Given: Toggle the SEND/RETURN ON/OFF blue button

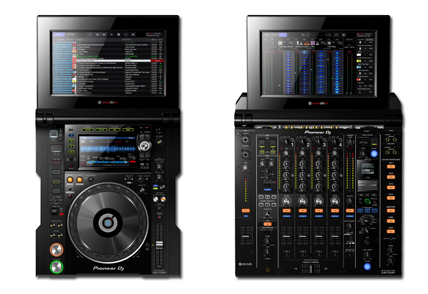Looking at the screenshot, I should [374, 154].
